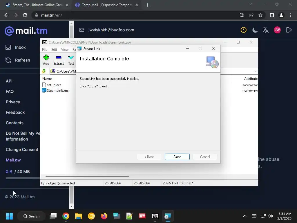Toggle dark mode moon icon on mail.tm
The height and width of the screenshot is (223, 297).
click(x=255, y=30)
